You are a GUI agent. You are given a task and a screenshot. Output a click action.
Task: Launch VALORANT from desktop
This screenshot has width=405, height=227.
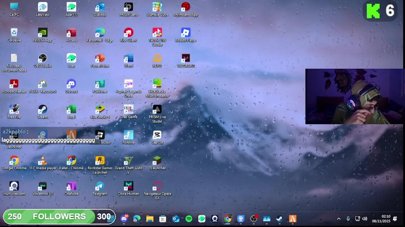(186, 60)
